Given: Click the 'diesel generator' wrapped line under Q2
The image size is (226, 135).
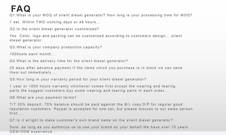Looking at the screenshot, I should pyautogui.click(x=26, y=40).
